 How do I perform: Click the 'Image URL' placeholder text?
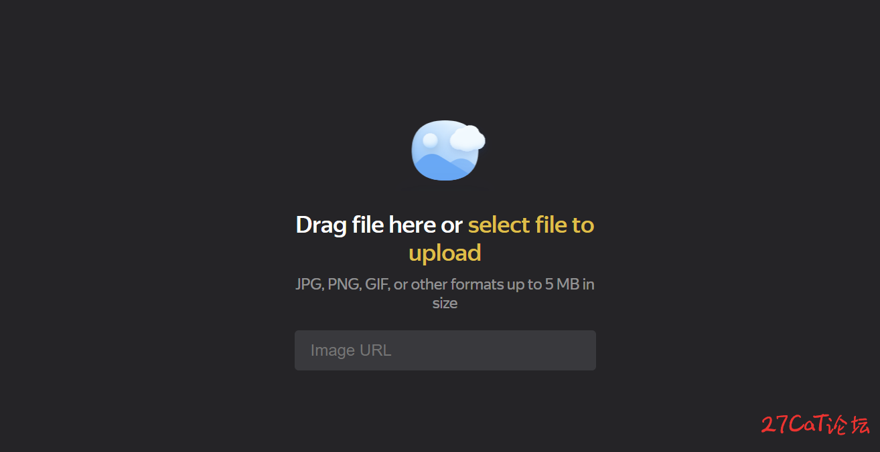pos(350,350)
